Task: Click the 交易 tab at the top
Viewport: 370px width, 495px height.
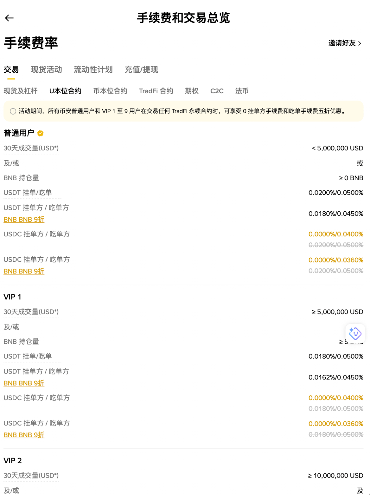Action: 11,70
